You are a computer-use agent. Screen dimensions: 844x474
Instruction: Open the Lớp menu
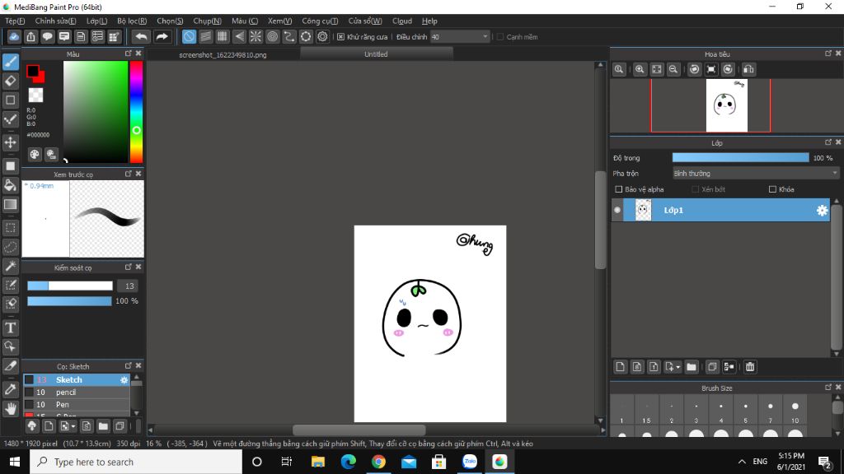click(x=97, y=21)
